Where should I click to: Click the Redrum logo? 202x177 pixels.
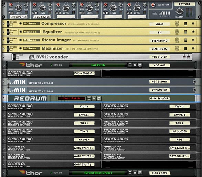tap(30, 98)
